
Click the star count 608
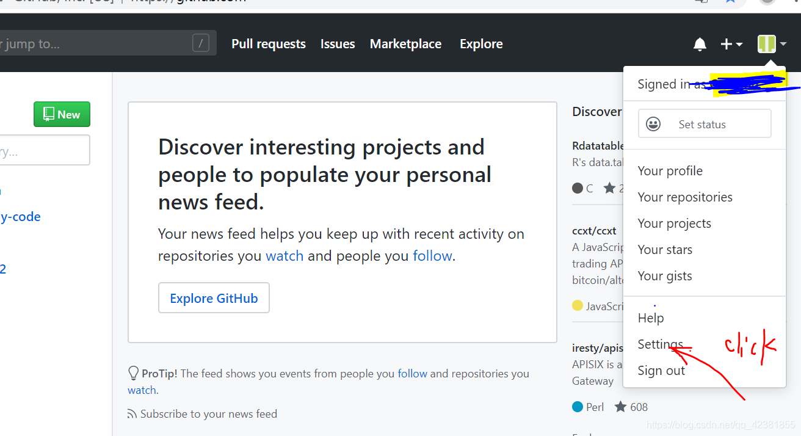(639, 407)
